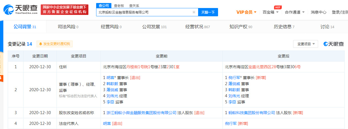This screenshot has height=129, width=348.
Task: Click the 变更日期 column header
Action: point(40,56)
